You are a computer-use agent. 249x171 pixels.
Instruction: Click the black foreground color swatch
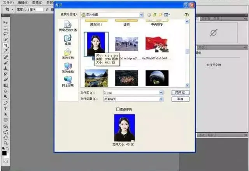point(4,153)
